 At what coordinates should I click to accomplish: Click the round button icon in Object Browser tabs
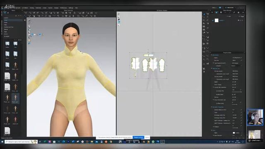point(221,12)
